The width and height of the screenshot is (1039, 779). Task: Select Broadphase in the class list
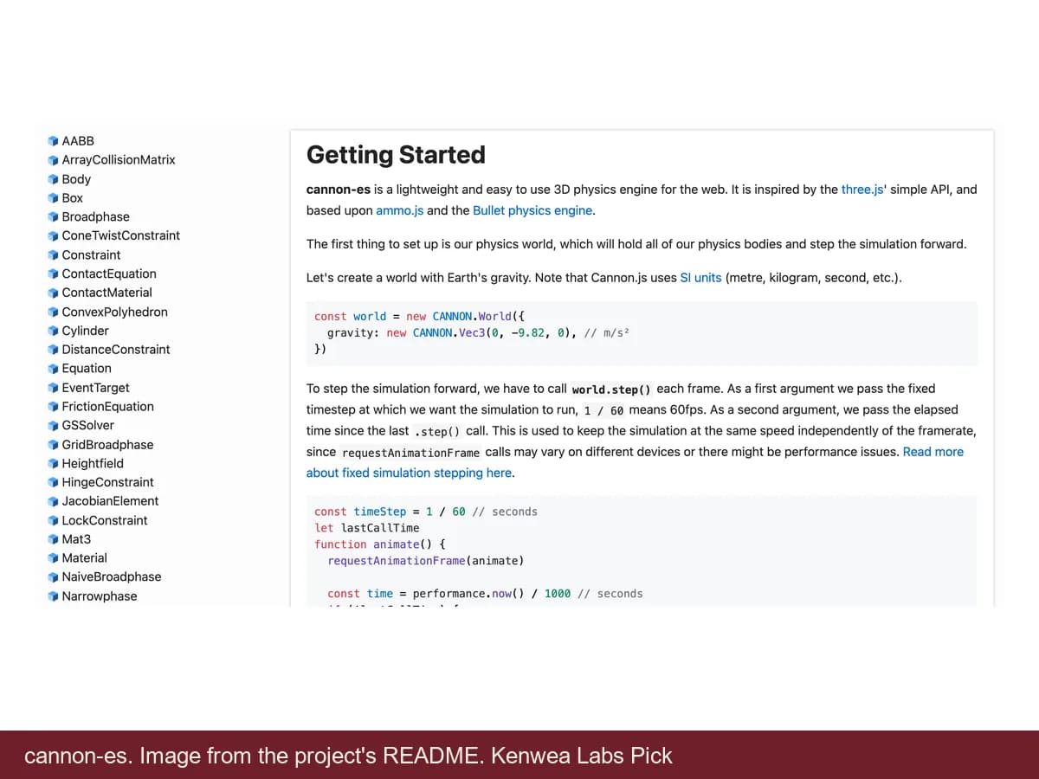coord(96,217)
